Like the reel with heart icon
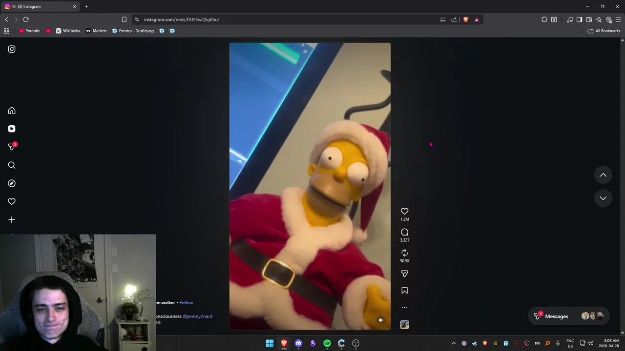The width and height of the screenshot is (625, 351). pyautogui.click(x=404, y=211)
